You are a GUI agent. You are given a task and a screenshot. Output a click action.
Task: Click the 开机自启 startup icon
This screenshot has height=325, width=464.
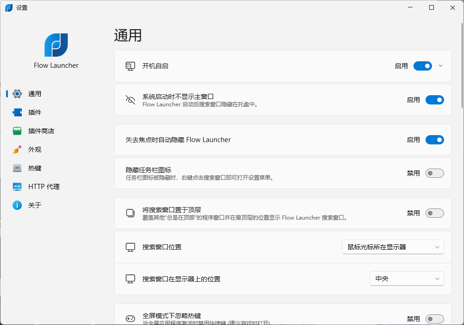pos(130,66)
